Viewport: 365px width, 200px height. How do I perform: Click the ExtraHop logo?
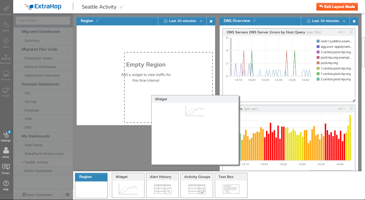[x=43, y=6]
